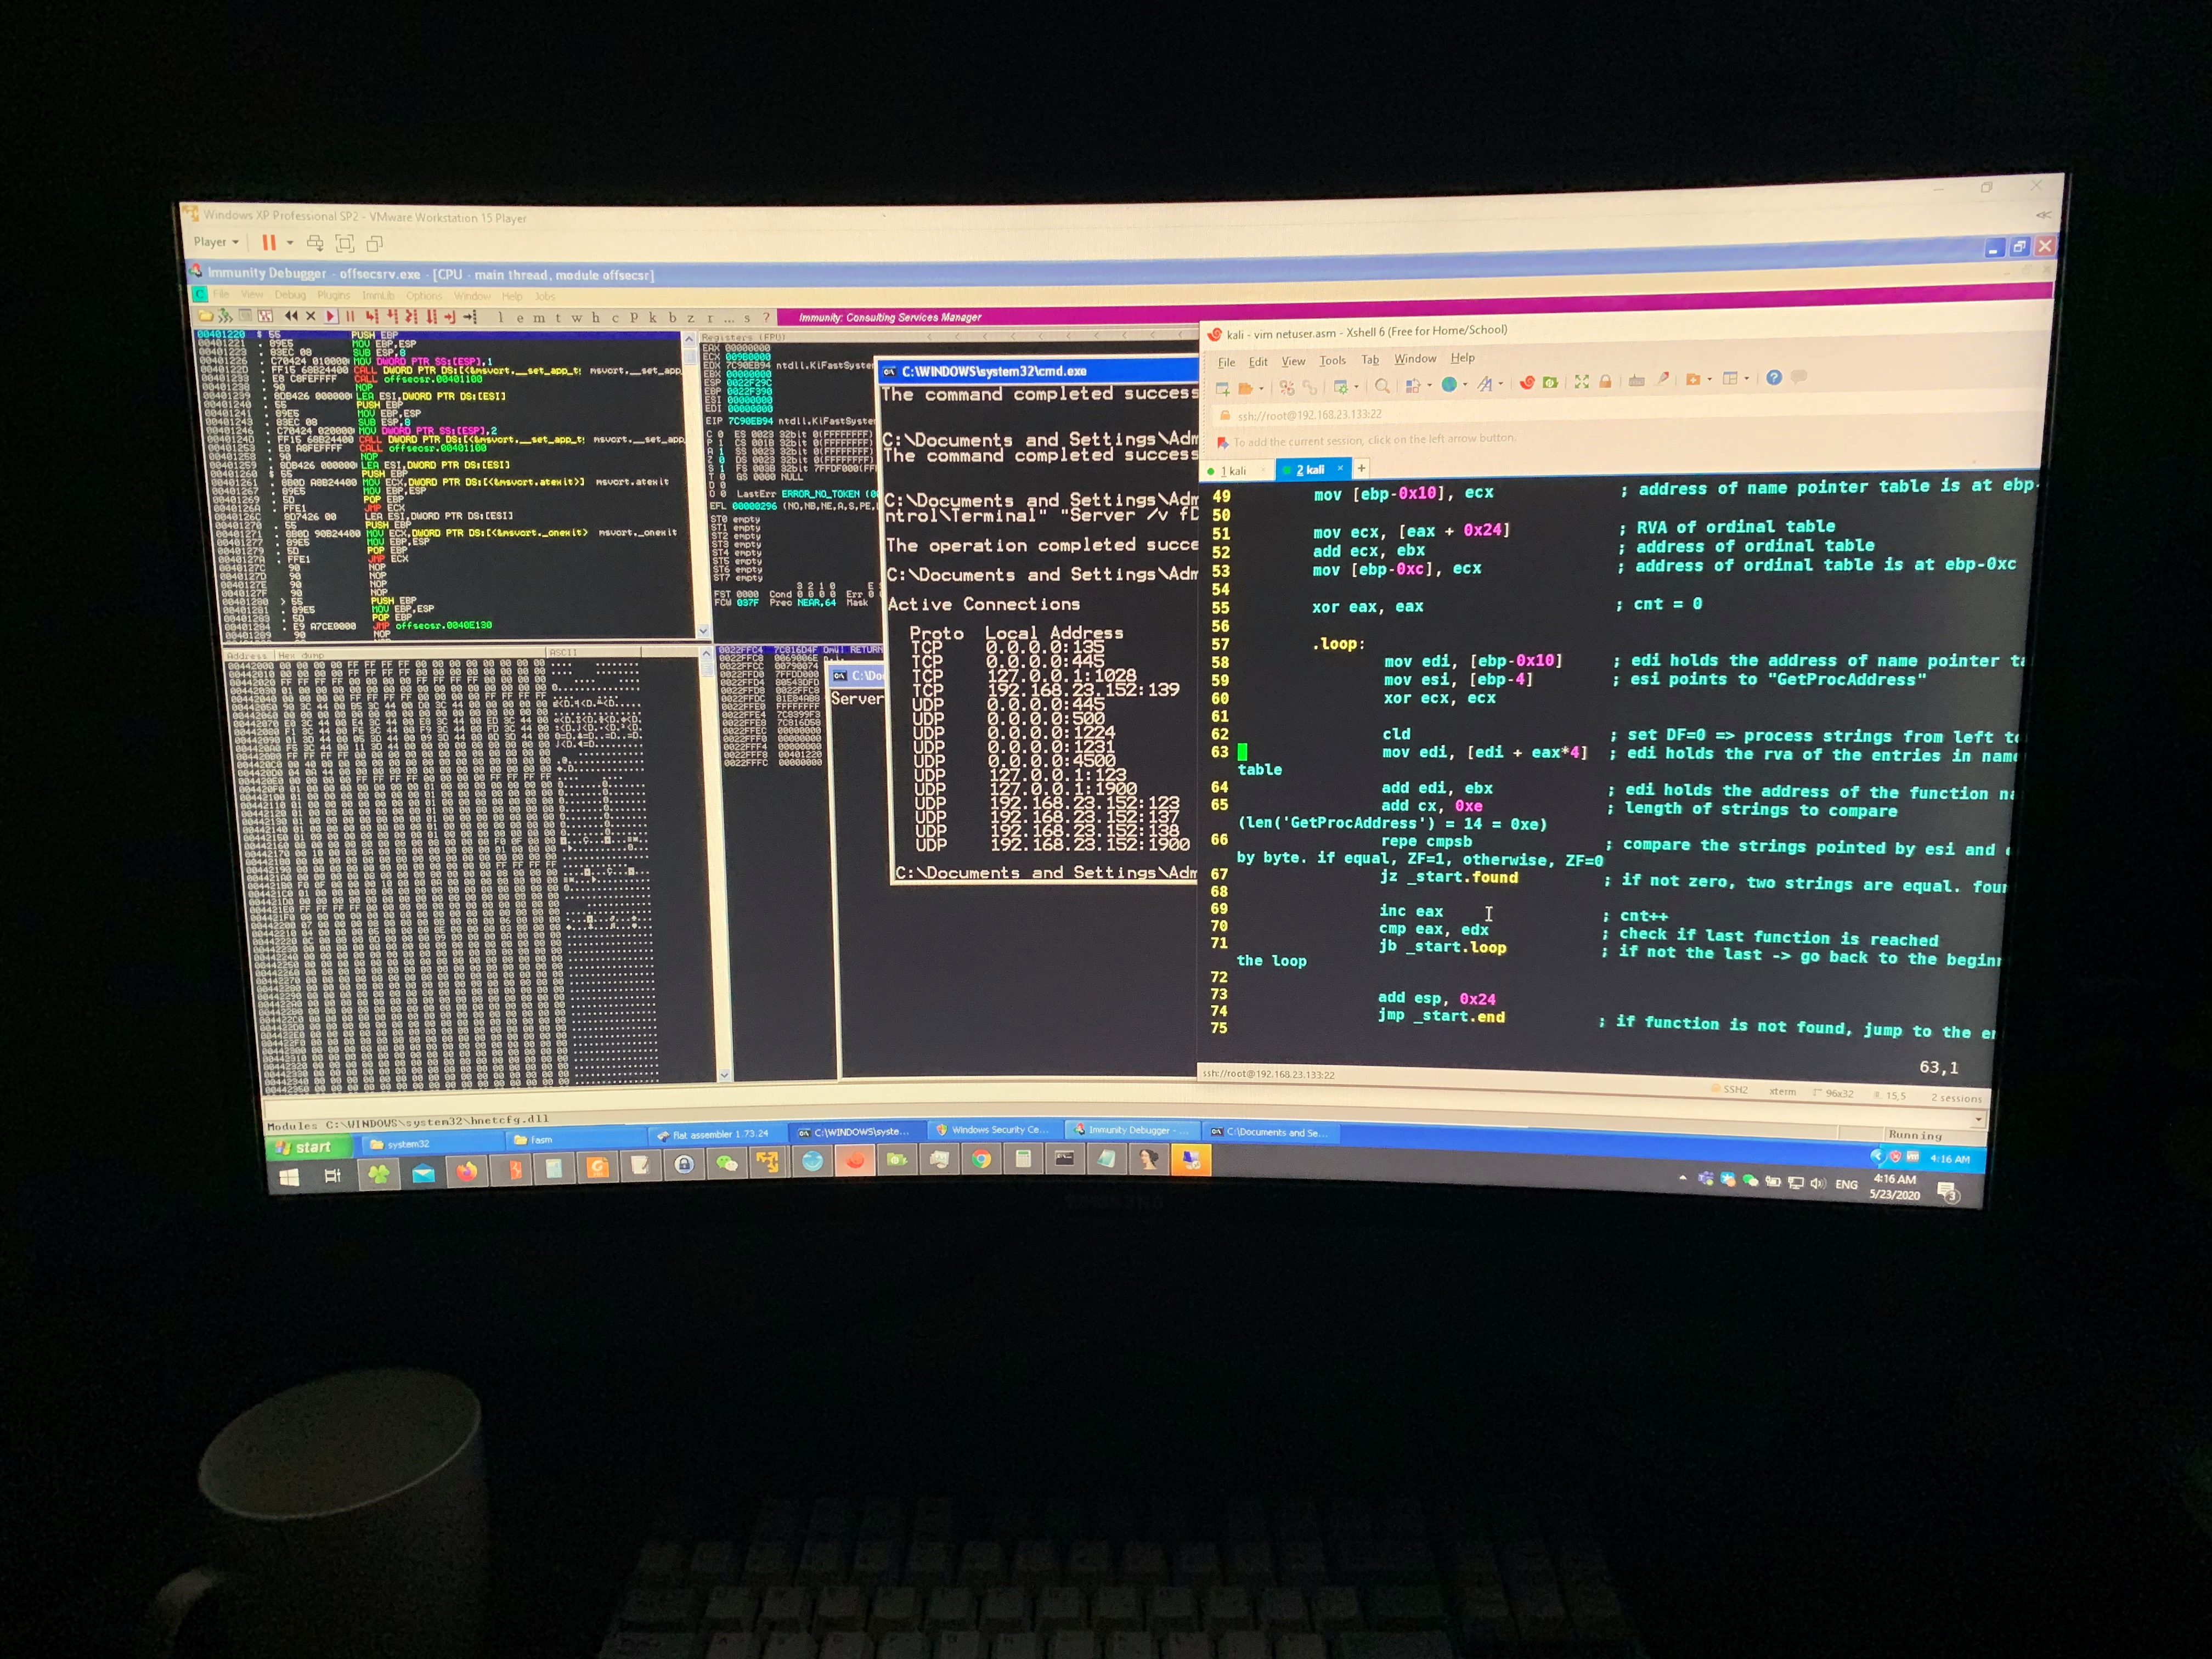
Task: Click the blue Xshell help question icon
Action: point(1774,378)
